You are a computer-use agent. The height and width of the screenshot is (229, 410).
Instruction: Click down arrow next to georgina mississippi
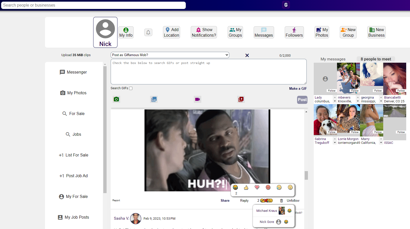(x=381, y=101)
